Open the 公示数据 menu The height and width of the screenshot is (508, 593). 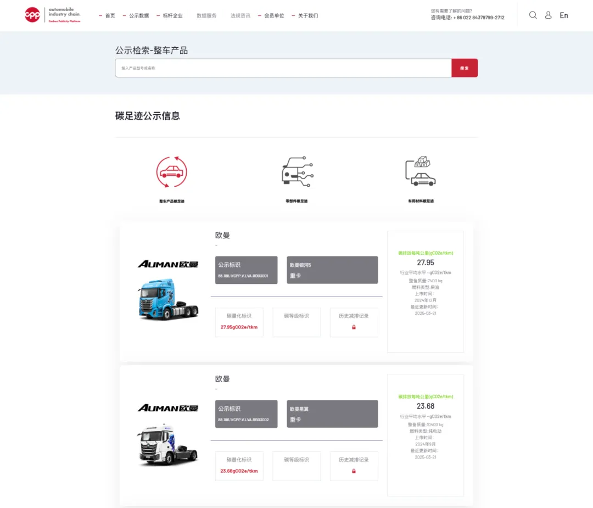[139, 15]
